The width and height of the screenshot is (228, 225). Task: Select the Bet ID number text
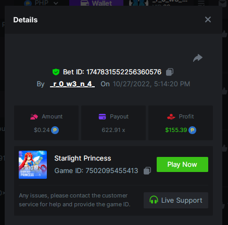tap(124, 72)
